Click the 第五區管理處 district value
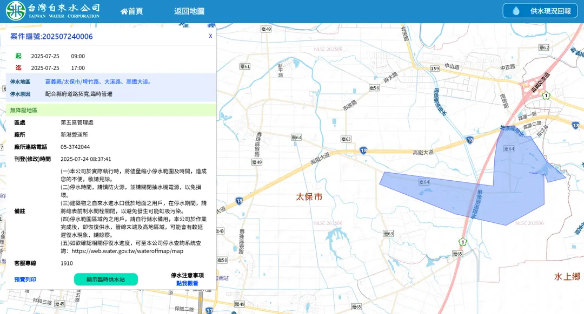The height and width of the screenshot is (314, 584). [x=77, y=122]
